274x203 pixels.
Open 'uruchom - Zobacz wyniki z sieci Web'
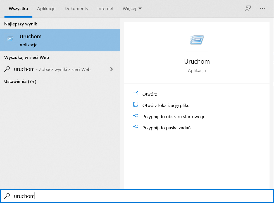pyautogui.click(x=60, y=69)
